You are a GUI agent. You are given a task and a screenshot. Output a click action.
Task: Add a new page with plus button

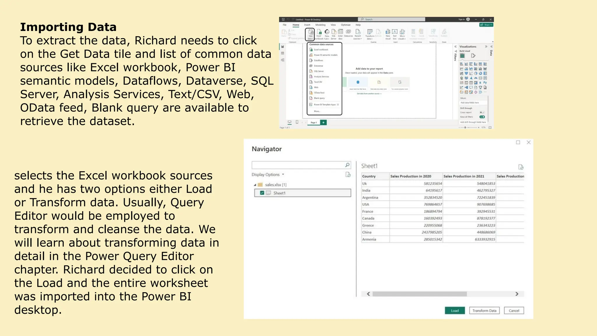tap(324, 123)
